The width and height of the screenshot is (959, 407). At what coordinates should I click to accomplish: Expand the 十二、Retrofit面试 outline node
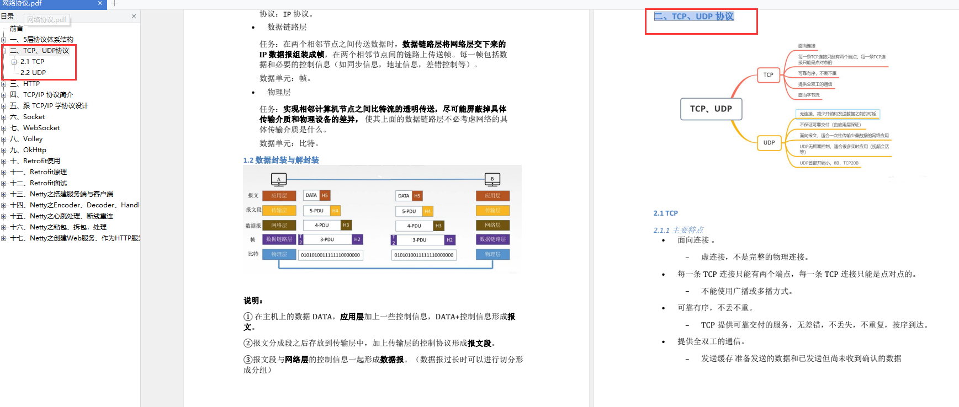pos(4,183)
